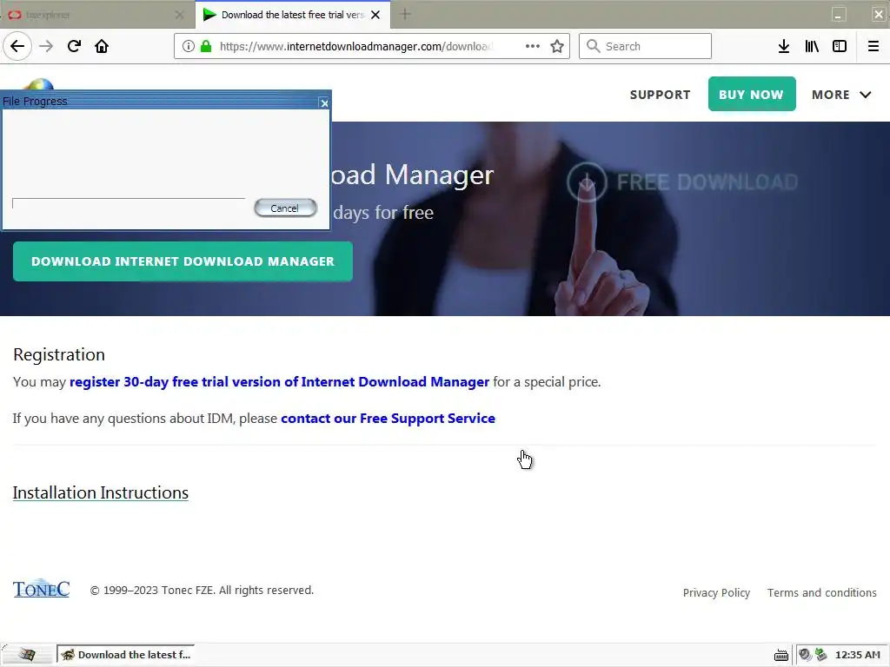Close the IDM download tab
Screen dimensions: 890x667
[x=375, y=15]
